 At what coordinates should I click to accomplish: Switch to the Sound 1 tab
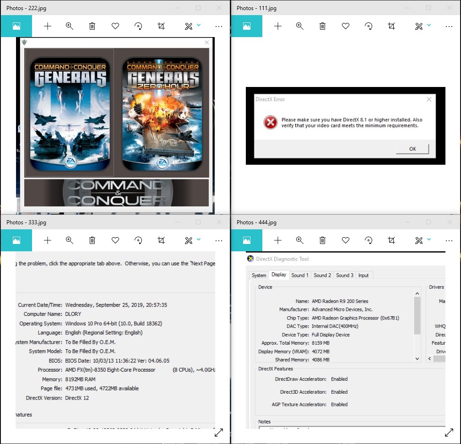(300, 275)
